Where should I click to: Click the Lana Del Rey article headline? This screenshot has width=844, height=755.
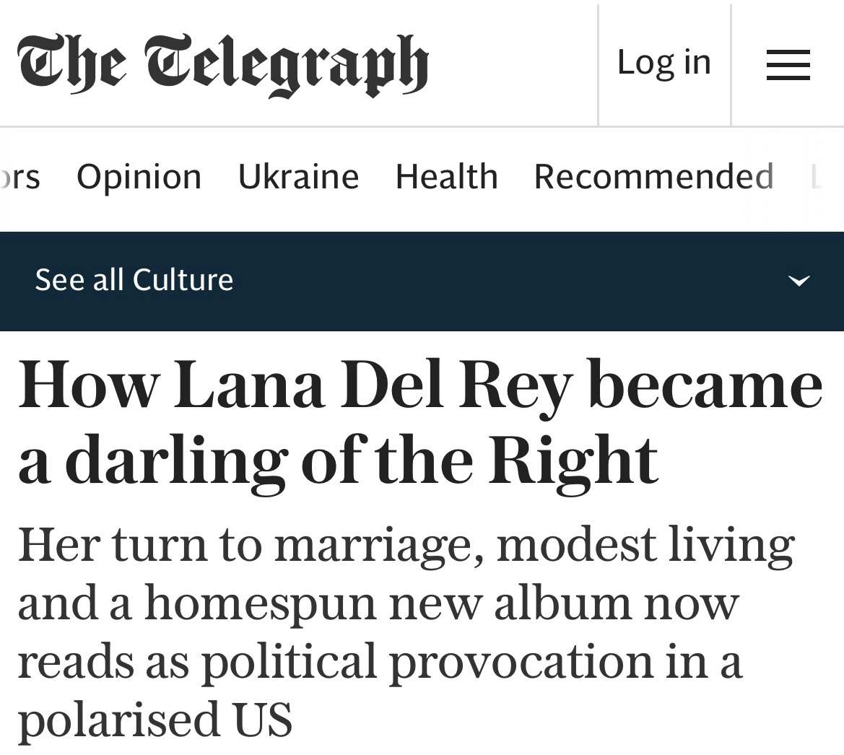click(419, 422)
